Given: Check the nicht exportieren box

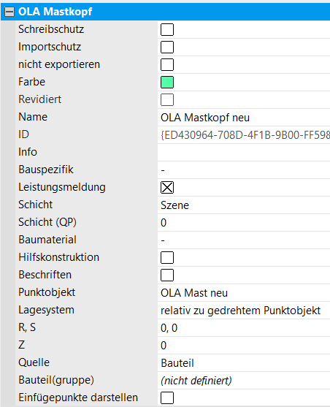Looking at the screenshot, I should [x=167, y=64].
